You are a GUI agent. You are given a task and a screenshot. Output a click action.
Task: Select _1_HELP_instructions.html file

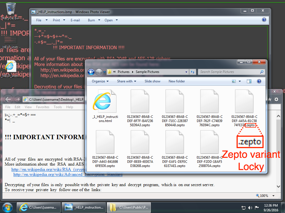point(105,106)
